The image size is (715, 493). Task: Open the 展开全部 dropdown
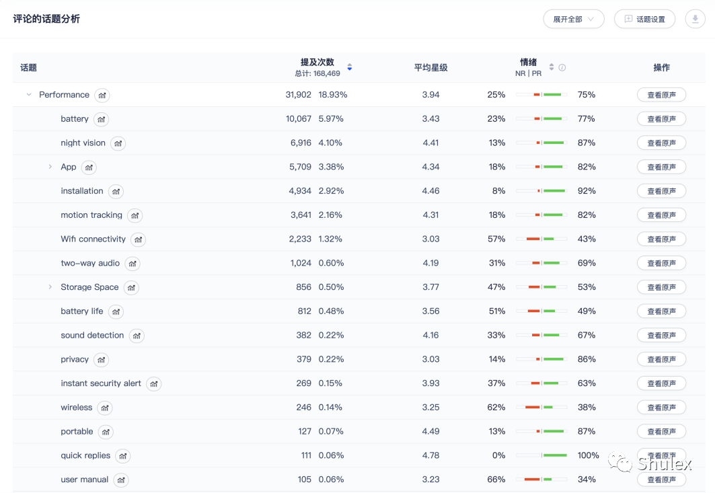coord(574,19)
